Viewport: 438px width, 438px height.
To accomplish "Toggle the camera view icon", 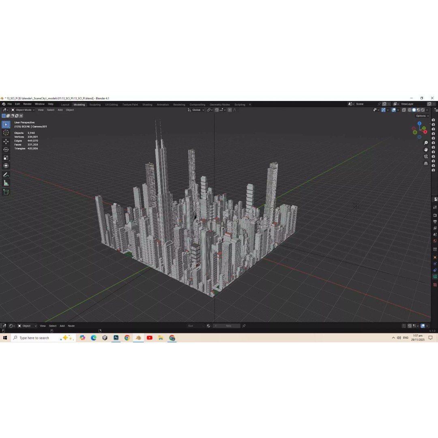I will (426, 157).
